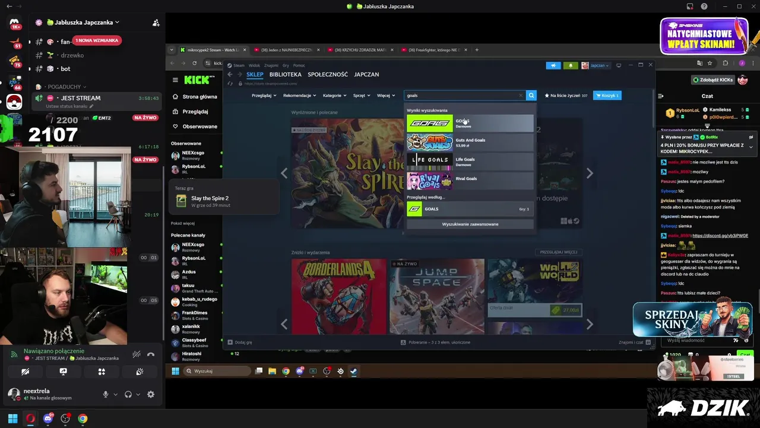The width and height of the screenshot is (760, 428).
Task: Open Obserwowane in Kick sidebar
Action: point(194,126)
